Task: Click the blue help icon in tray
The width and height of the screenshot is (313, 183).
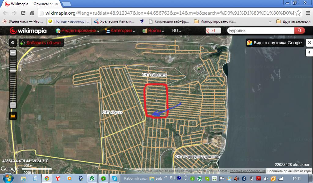Action: click(x=179, y=178)
